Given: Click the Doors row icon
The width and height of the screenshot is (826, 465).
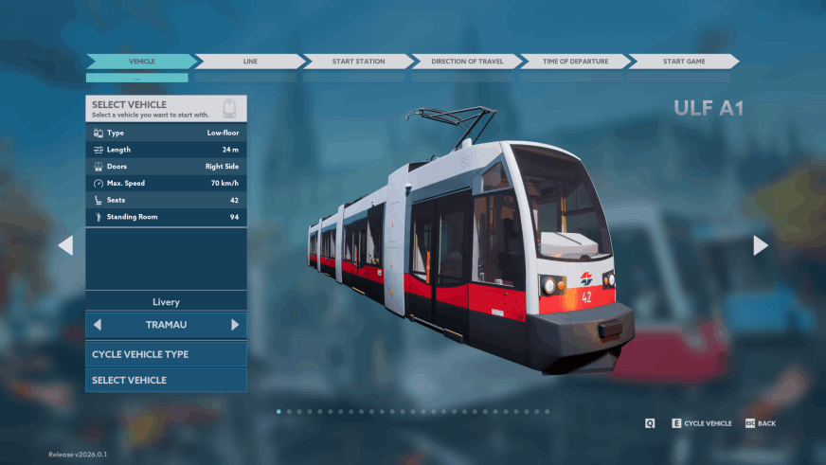Looking at the screenshot, I should 98,167.
